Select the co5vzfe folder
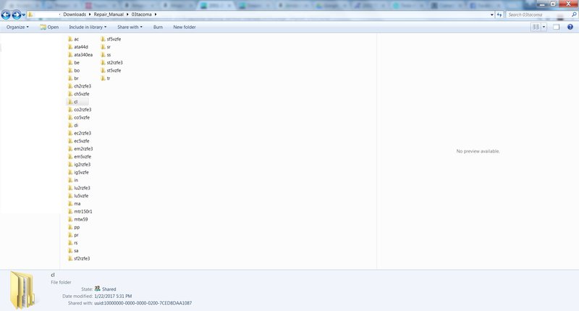Screen dimensions: 579x311 [79, 117]
